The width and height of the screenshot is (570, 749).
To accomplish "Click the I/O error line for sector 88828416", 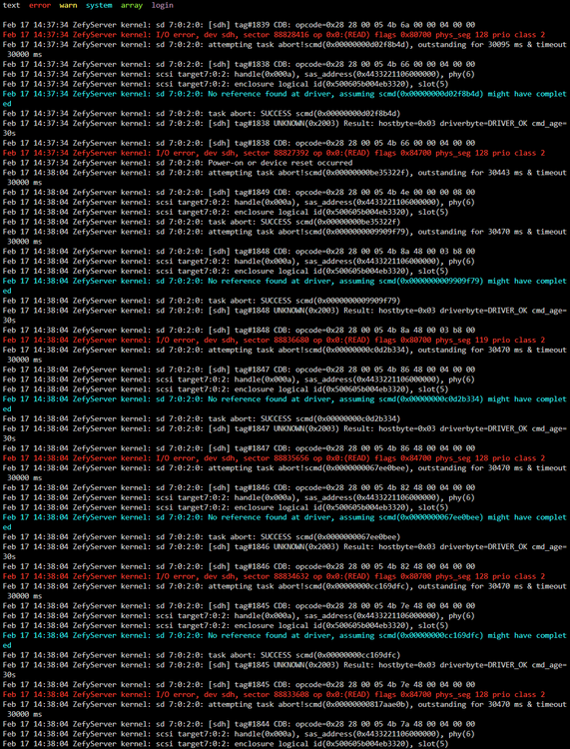I will (274, 34).
